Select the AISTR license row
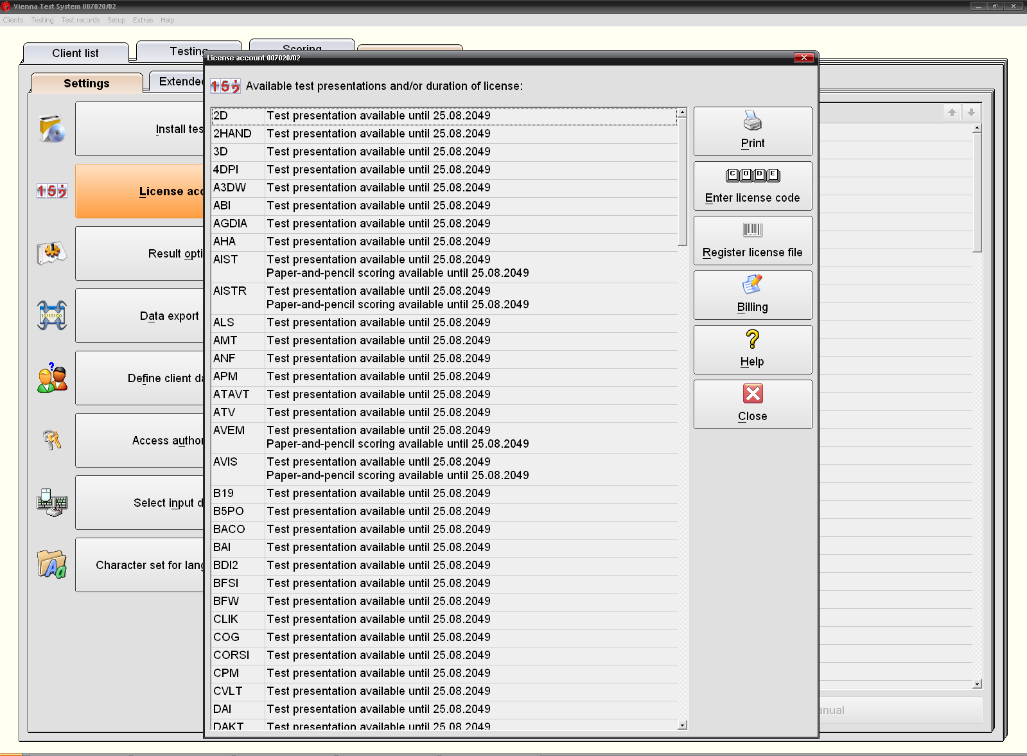 pos(444,298)
